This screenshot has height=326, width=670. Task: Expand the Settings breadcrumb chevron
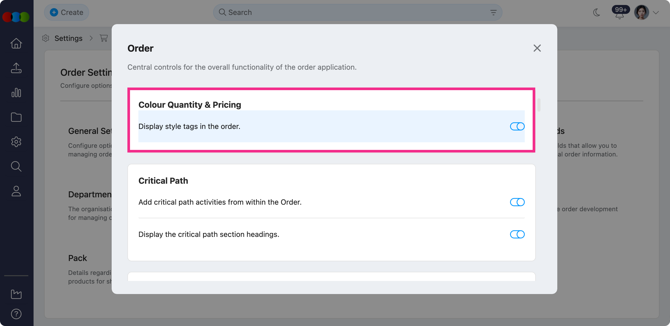[x=91, y=38]
